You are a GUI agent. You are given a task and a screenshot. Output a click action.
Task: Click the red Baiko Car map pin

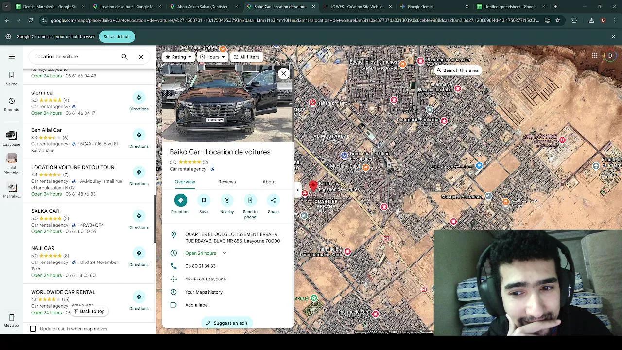313,186
